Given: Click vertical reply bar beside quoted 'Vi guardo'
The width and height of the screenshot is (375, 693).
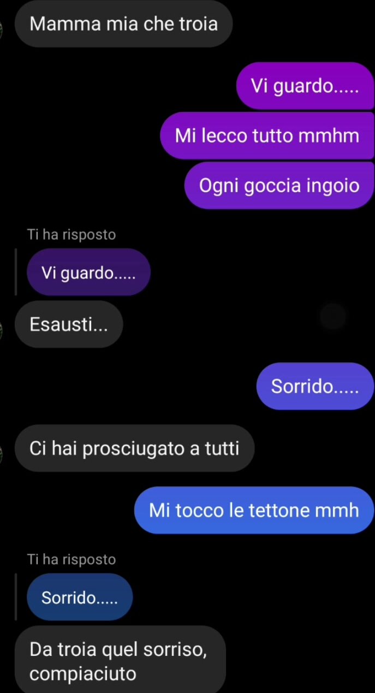Looking at the screenshot, I should [x=16, y=272].
